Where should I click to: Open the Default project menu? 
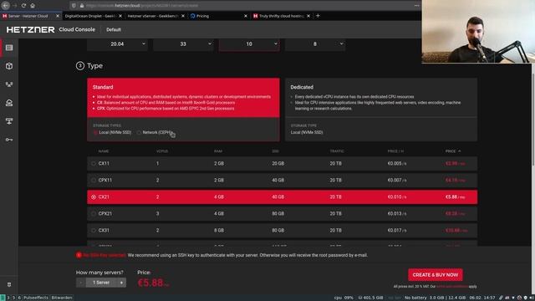coord(114,30)
